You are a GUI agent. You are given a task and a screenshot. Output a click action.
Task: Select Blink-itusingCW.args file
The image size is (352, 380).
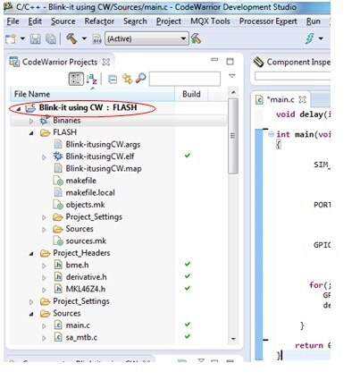click(x=103, y=145)
